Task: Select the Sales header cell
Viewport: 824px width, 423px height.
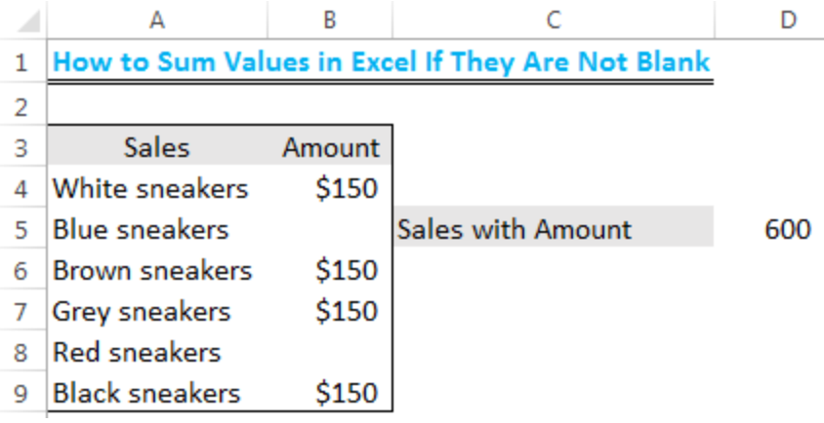Action: pos(156,147)
